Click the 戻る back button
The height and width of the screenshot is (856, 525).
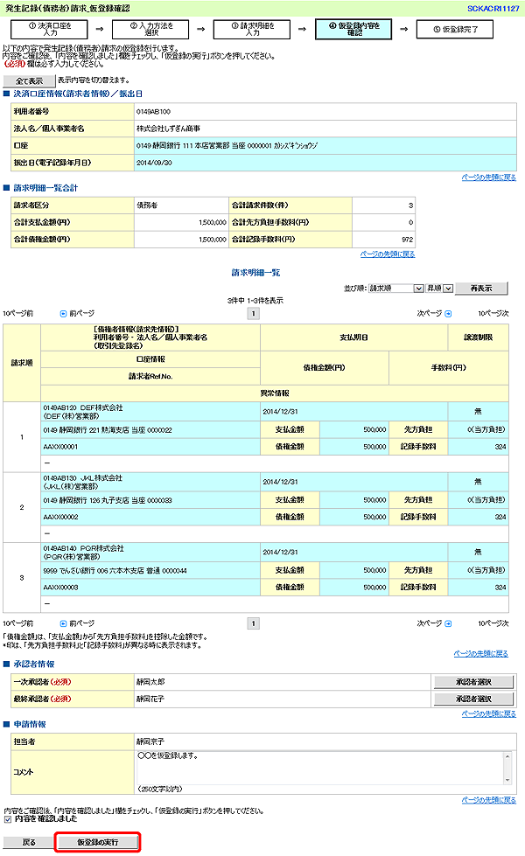tap(29, 842)
